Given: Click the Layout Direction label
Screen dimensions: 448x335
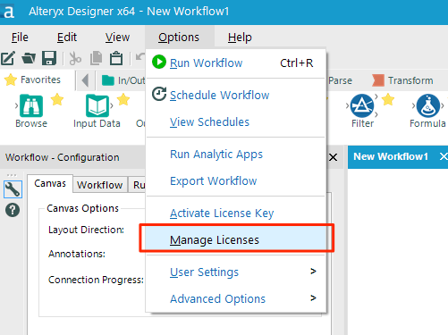Looking at the screenshot, I should coord(86,230).
